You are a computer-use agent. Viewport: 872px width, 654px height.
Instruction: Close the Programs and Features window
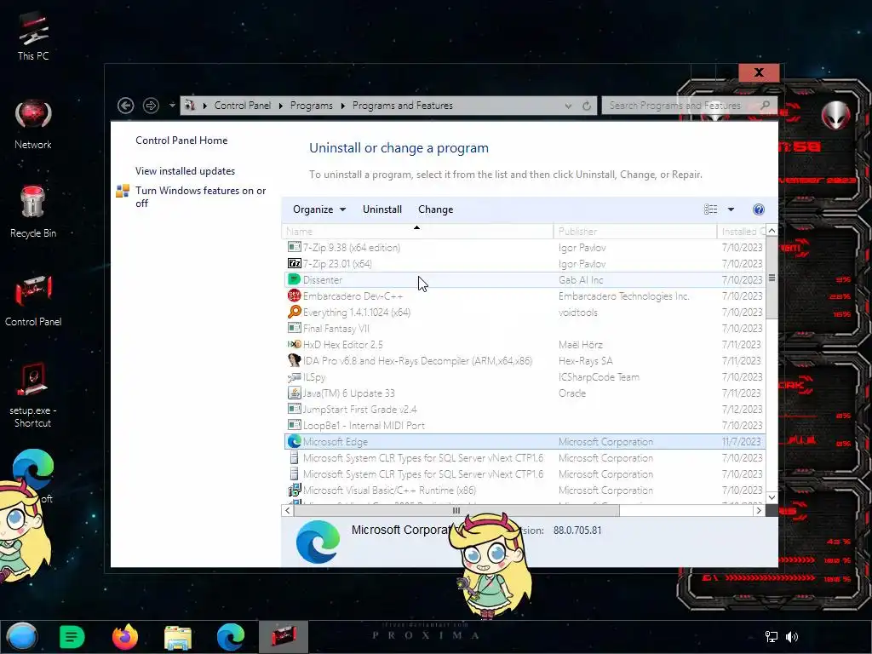(759, 72)
